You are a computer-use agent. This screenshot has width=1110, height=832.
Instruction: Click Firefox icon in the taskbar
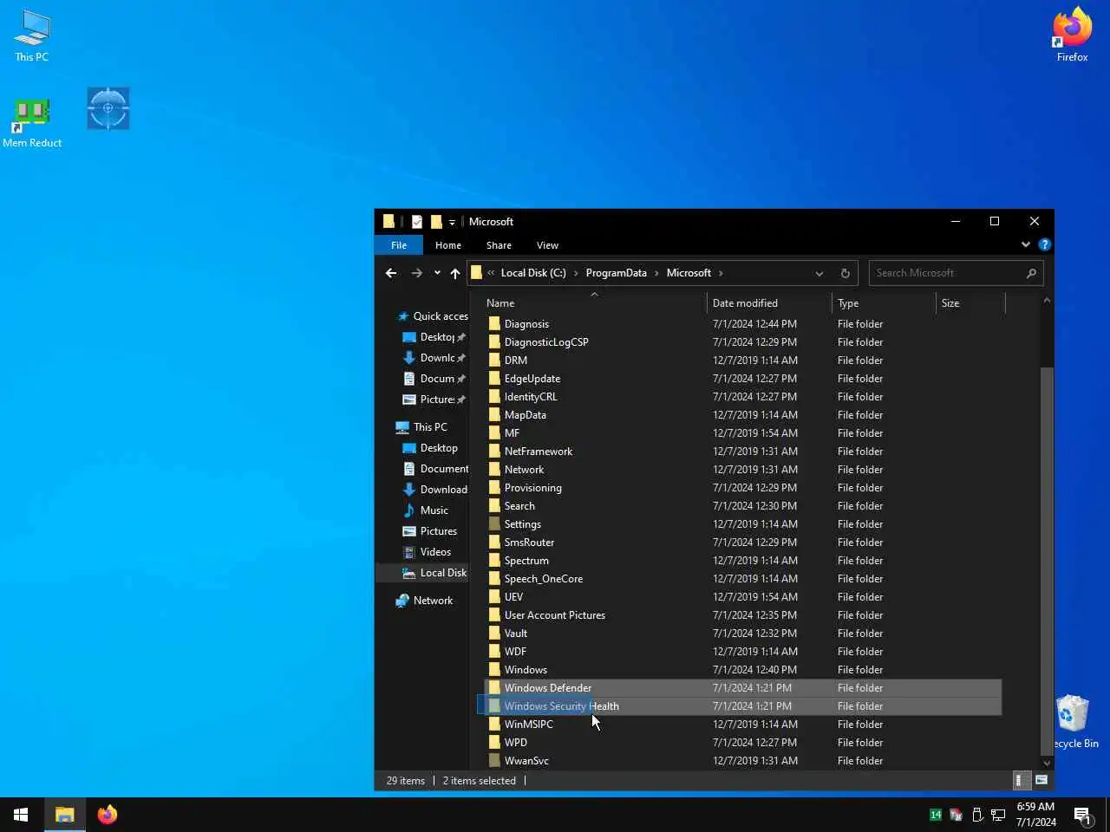tap(108, 815)
